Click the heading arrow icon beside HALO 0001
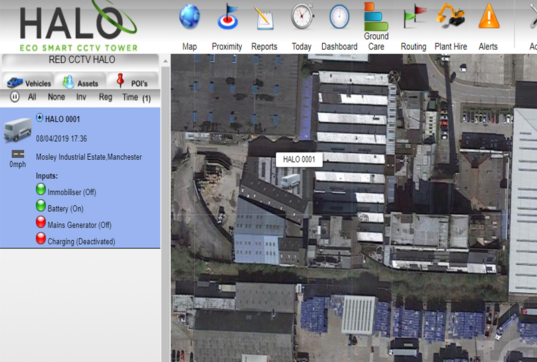 [40, 118]
